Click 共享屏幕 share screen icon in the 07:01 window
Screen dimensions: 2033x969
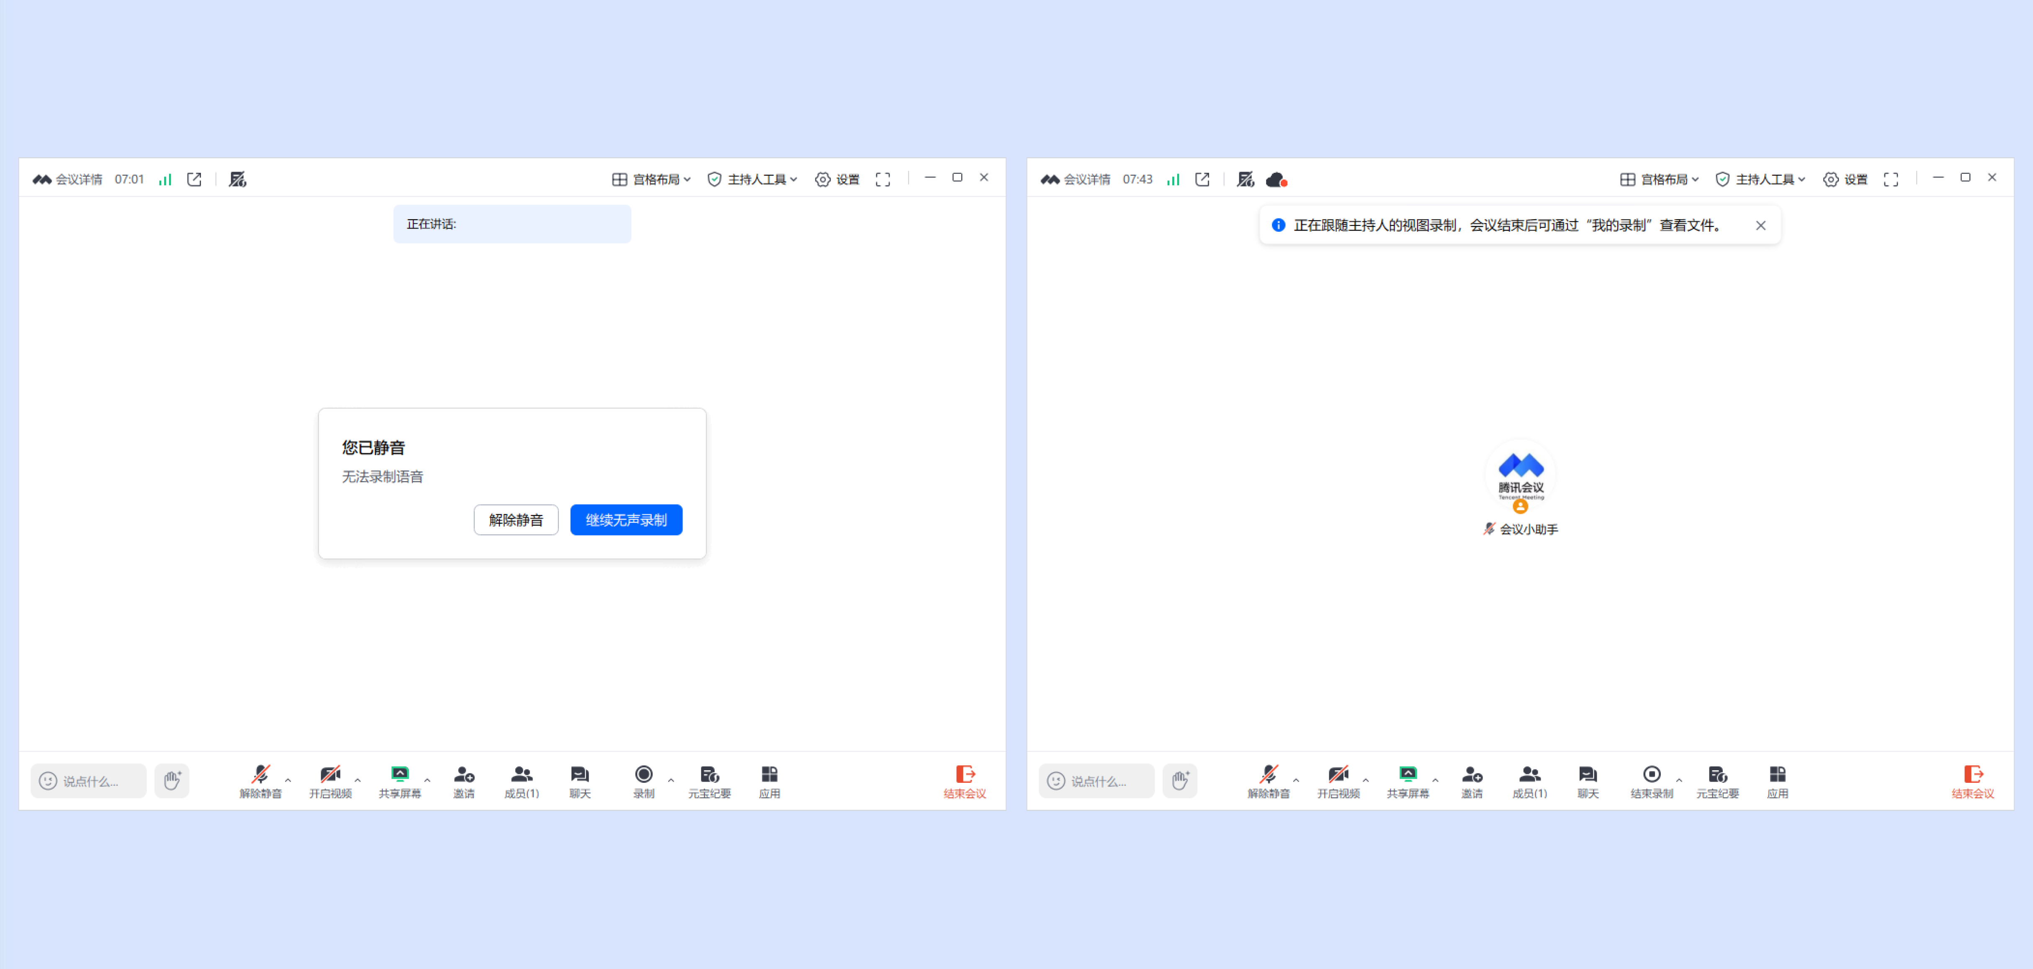coord(399,775)
